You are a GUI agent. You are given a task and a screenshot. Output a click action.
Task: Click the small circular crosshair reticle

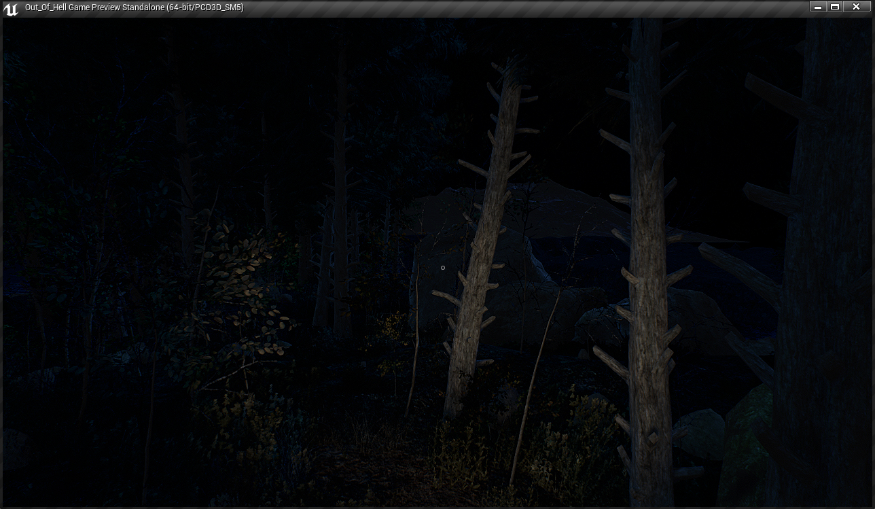[x=443, y=268]
